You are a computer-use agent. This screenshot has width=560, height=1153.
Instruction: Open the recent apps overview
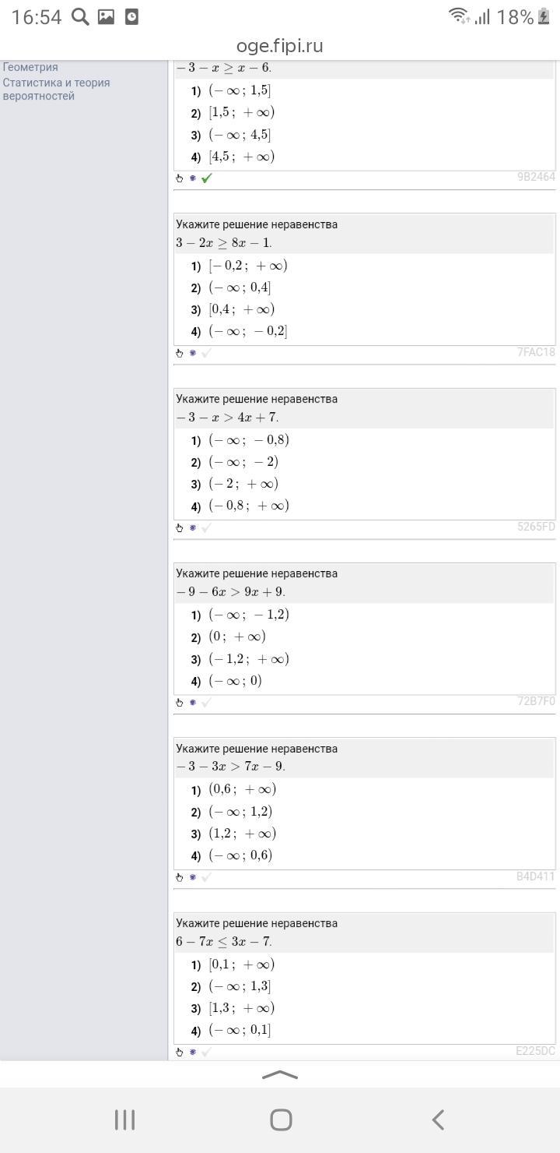click(124, 1120)
